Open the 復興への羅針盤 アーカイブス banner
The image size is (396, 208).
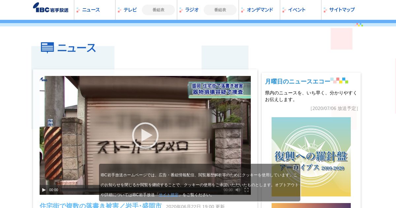click(x=311, y=157)
